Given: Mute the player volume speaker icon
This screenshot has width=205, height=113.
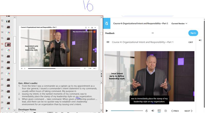Looking at the screenshot, I should click(x=153, y=111).
